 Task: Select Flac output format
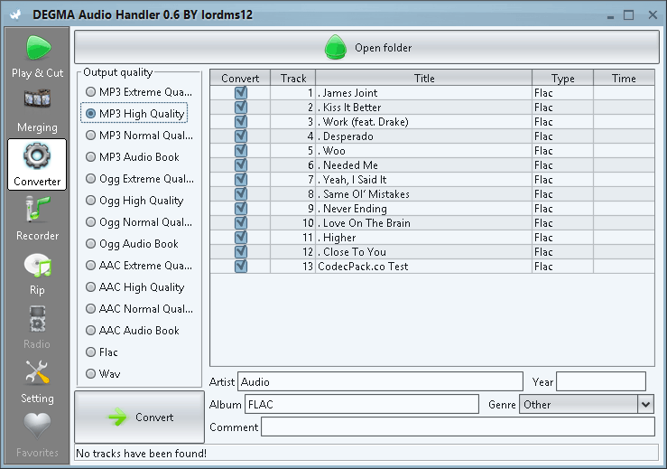click(x=102, y=352)
